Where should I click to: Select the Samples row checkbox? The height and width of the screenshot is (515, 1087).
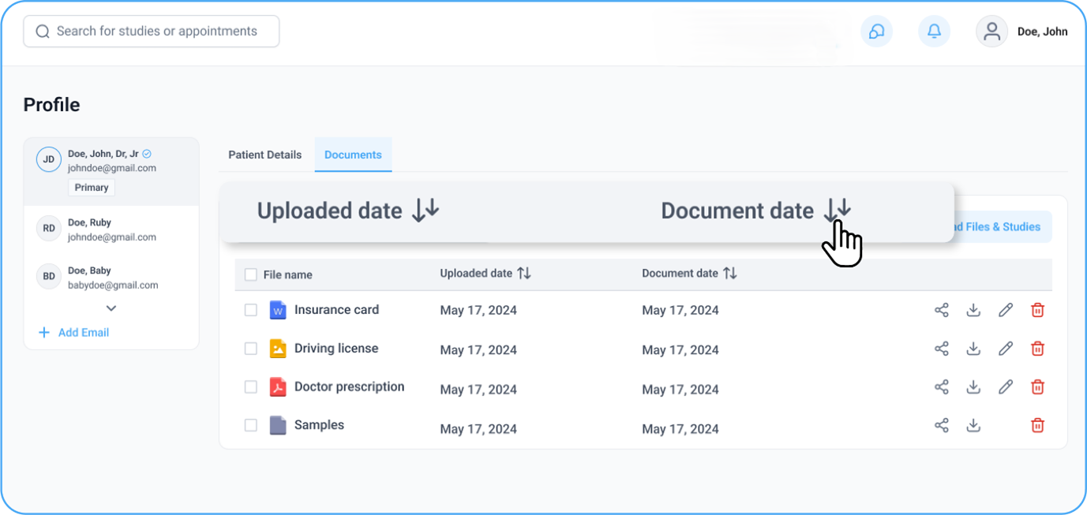pos(251,425)
